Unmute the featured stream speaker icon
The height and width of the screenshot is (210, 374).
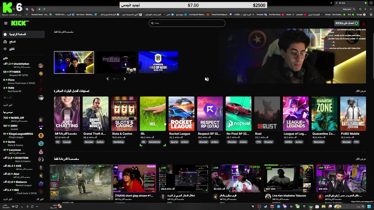tap(207, 79)
